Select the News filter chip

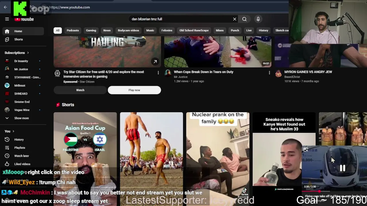[x=107, y=30]
